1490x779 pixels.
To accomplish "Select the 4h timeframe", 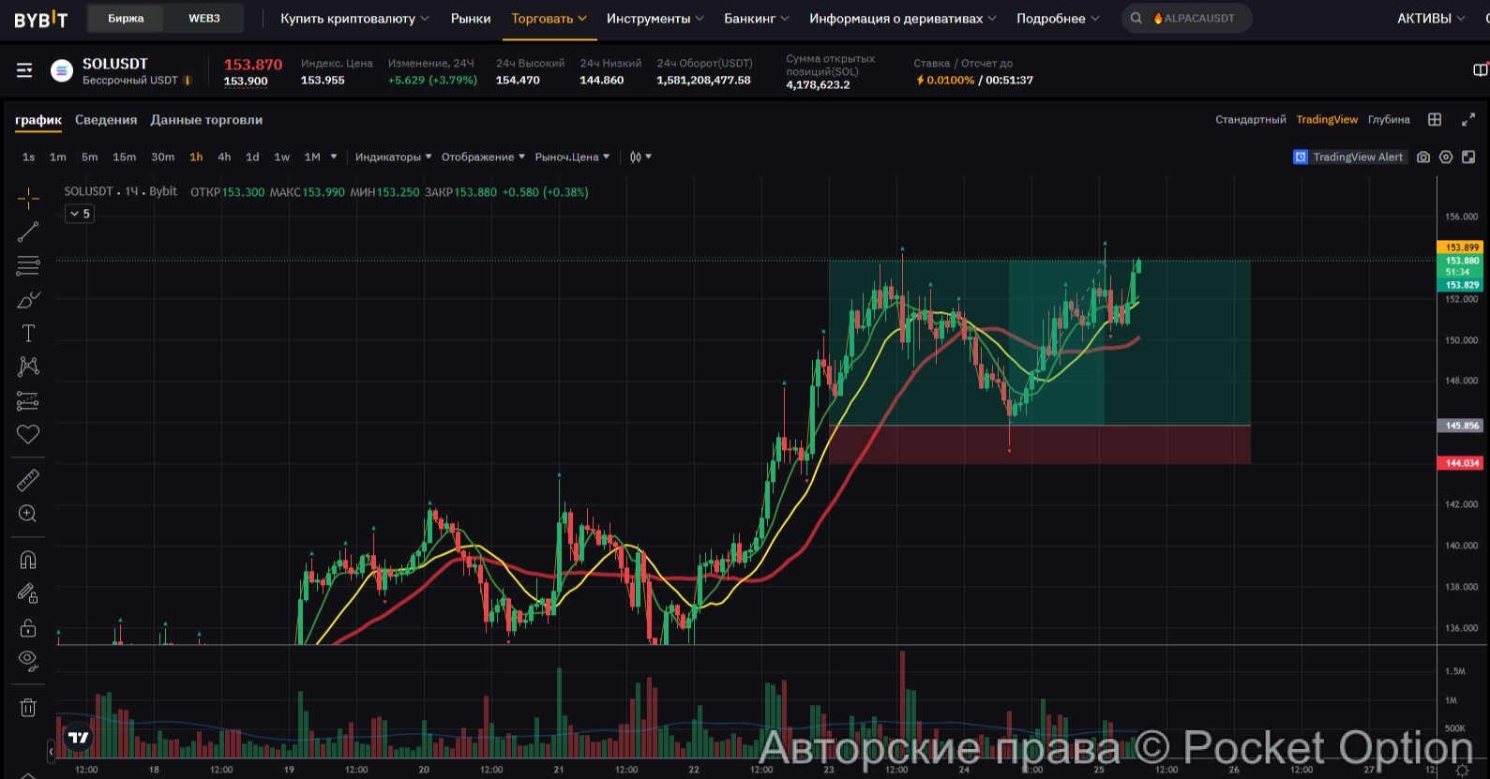I will [x=224, y=157].
